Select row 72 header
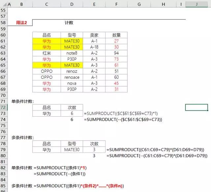Image resolution: width=211 pixels, height=192 pixels. (3, 107)
